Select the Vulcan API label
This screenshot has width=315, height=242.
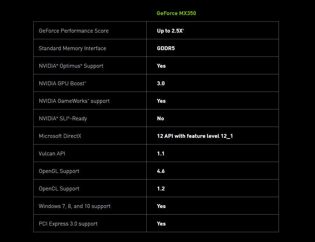[x=52, y=154]
